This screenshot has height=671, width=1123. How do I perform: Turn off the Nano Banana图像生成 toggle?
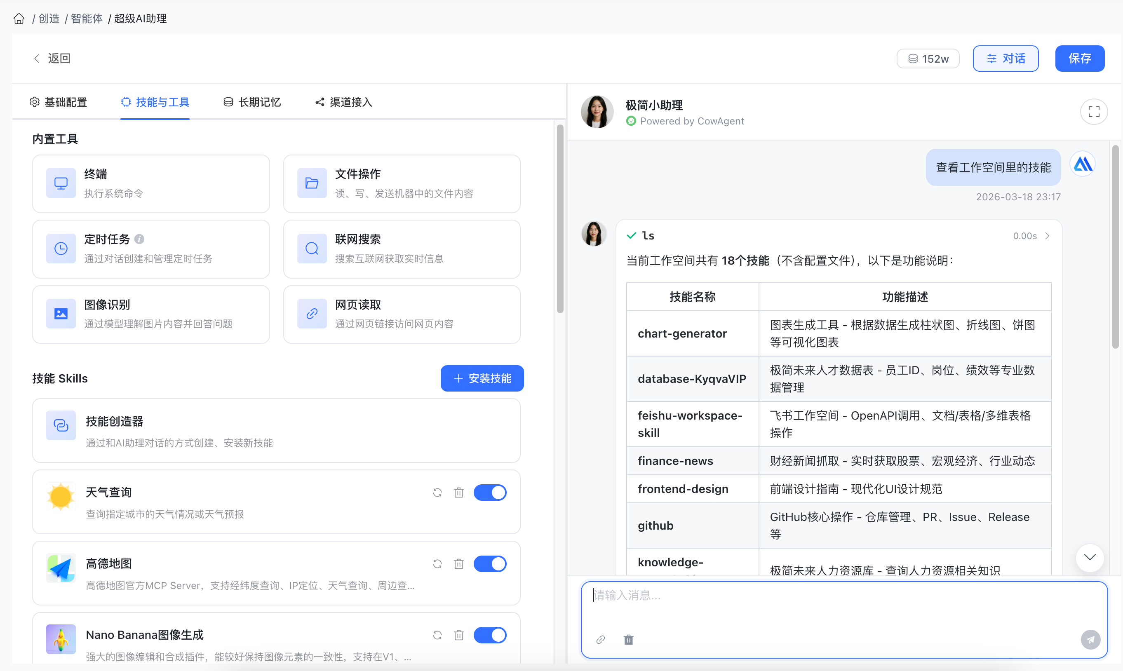point(490,635)
